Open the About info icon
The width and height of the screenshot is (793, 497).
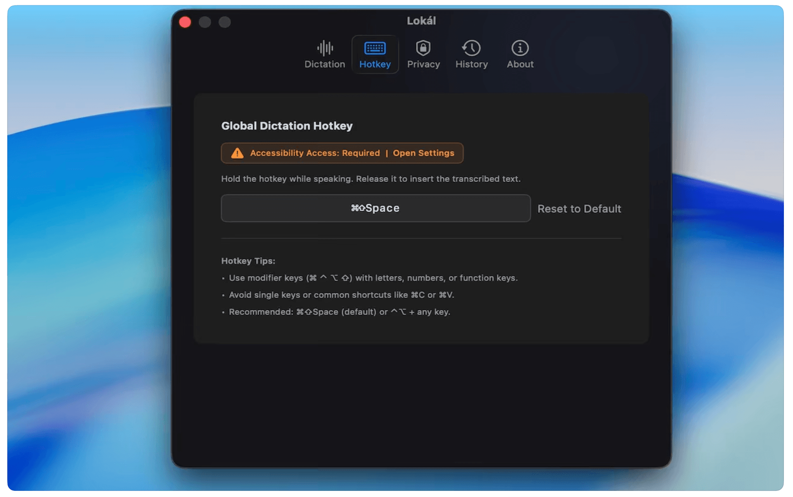point(520,48)
